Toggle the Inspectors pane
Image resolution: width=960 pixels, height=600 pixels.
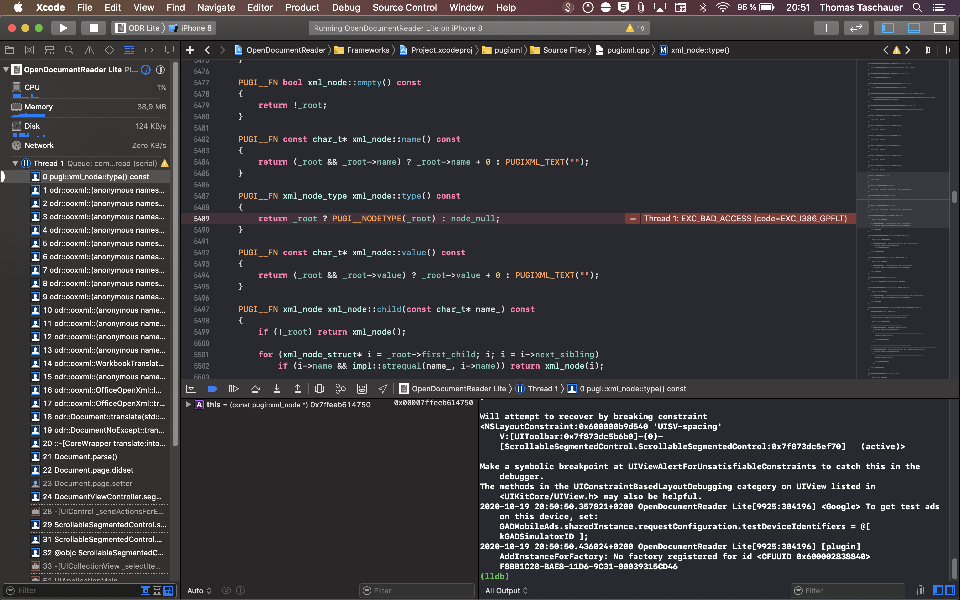click(x=940, y=28)
